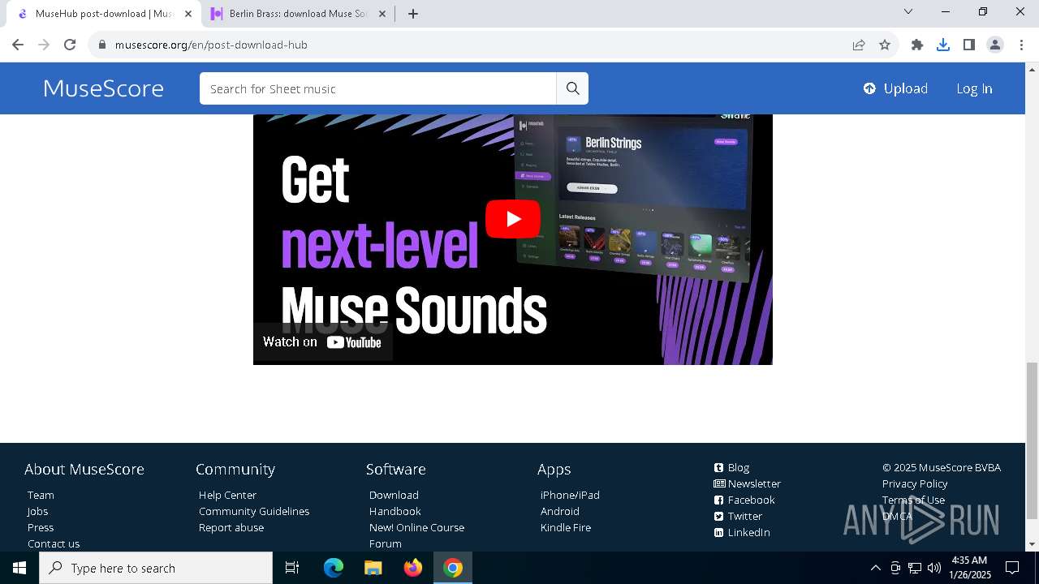Bookmark this page with star icon
1039x584 pixels.
(x=885, y=45)
